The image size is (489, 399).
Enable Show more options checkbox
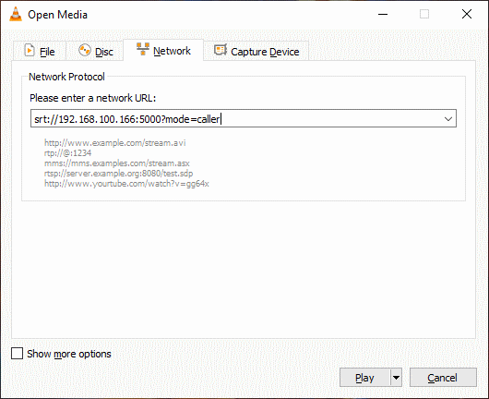tap(17, 354)
